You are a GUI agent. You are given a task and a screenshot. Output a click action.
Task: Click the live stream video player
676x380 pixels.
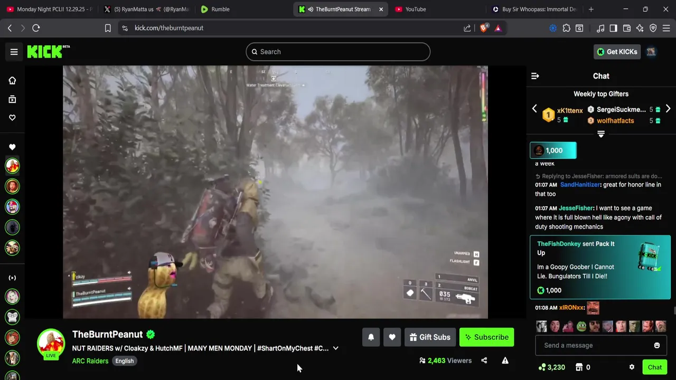pos(275,192)
